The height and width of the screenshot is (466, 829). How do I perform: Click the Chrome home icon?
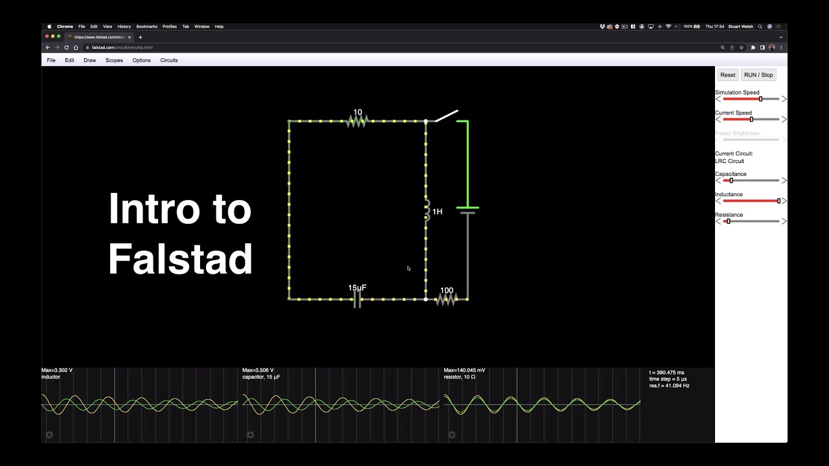click(x=75, y=47)
